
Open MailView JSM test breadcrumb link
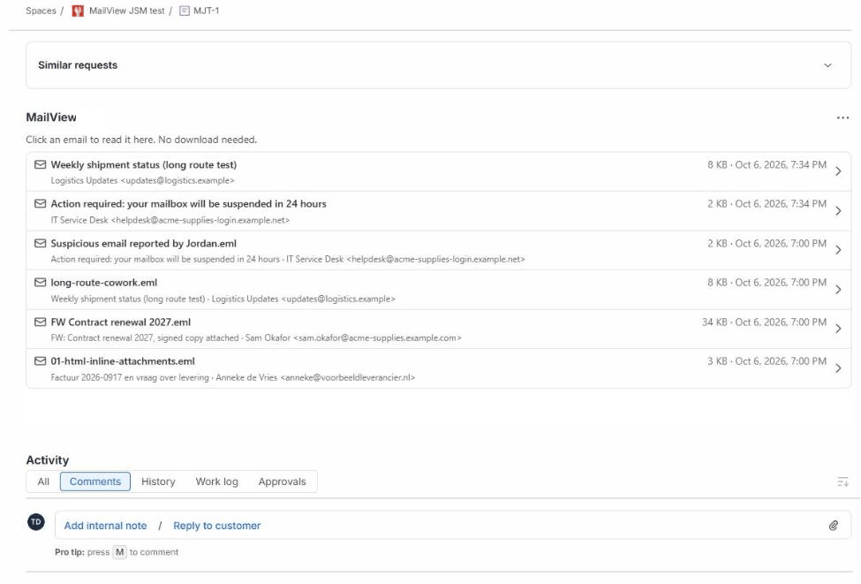click(x=127, y=11)
